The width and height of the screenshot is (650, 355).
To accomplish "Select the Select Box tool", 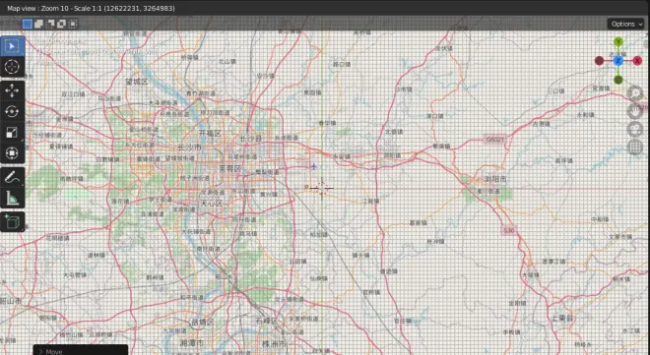I will (12, 46).
